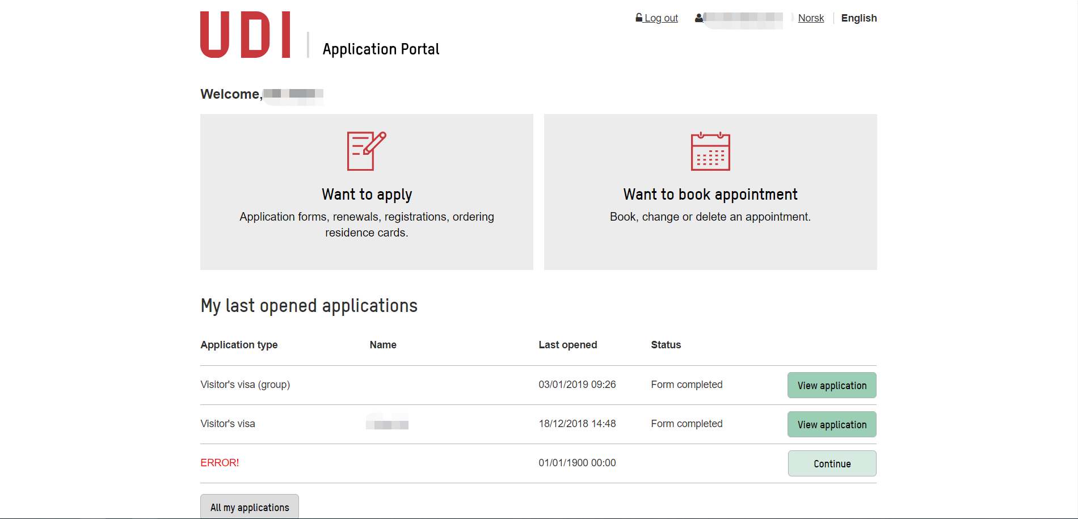Viewport: 1078px width, 519px height.
Task: Click the My last opened applications heading
Action: click(x=309, y=306)
